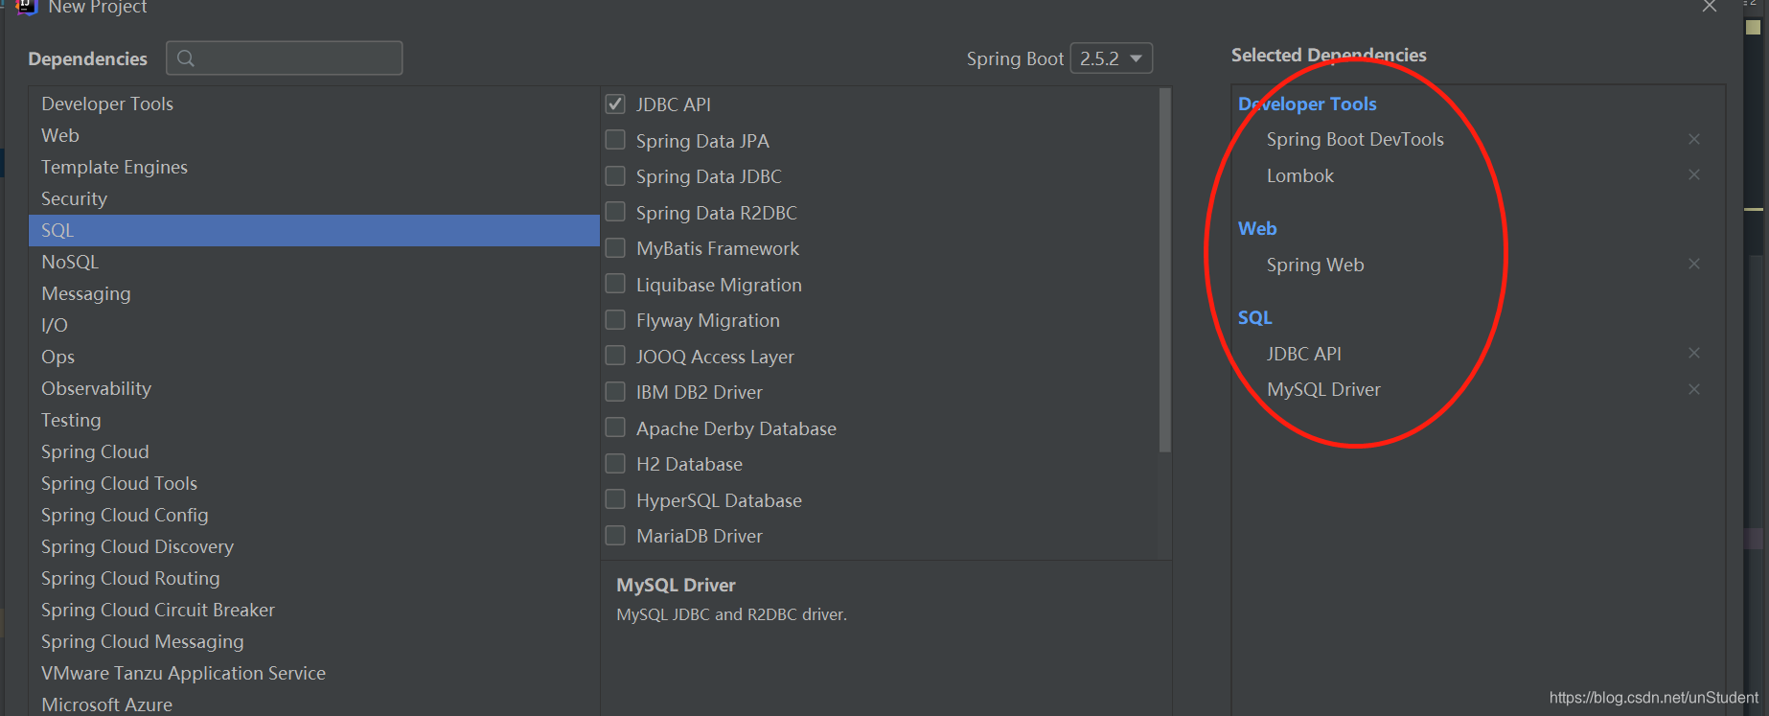
Task: Select Spring Boot DevTools in selected dependencies
Action: [1355, 139]
